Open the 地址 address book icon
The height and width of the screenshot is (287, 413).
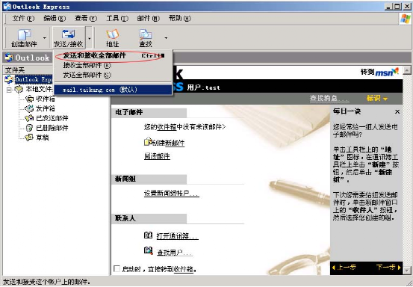pyautogui.click(x=113, y=34)
